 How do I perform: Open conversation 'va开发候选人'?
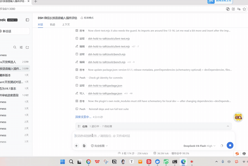[15, 62]
